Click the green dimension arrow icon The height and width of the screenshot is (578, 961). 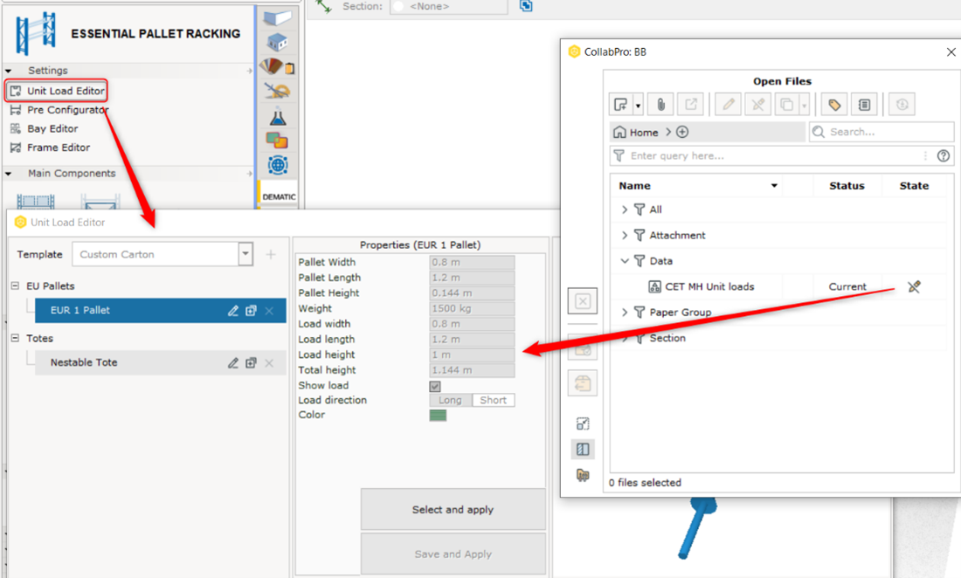point(323,6)
